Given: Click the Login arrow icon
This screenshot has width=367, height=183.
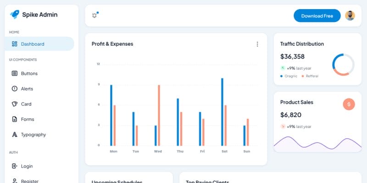Looking at the screenshot, I should [15, 166].
